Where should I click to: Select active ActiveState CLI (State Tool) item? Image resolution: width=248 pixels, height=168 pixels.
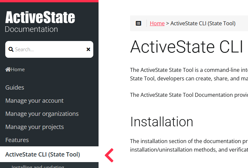coord(43,155)
